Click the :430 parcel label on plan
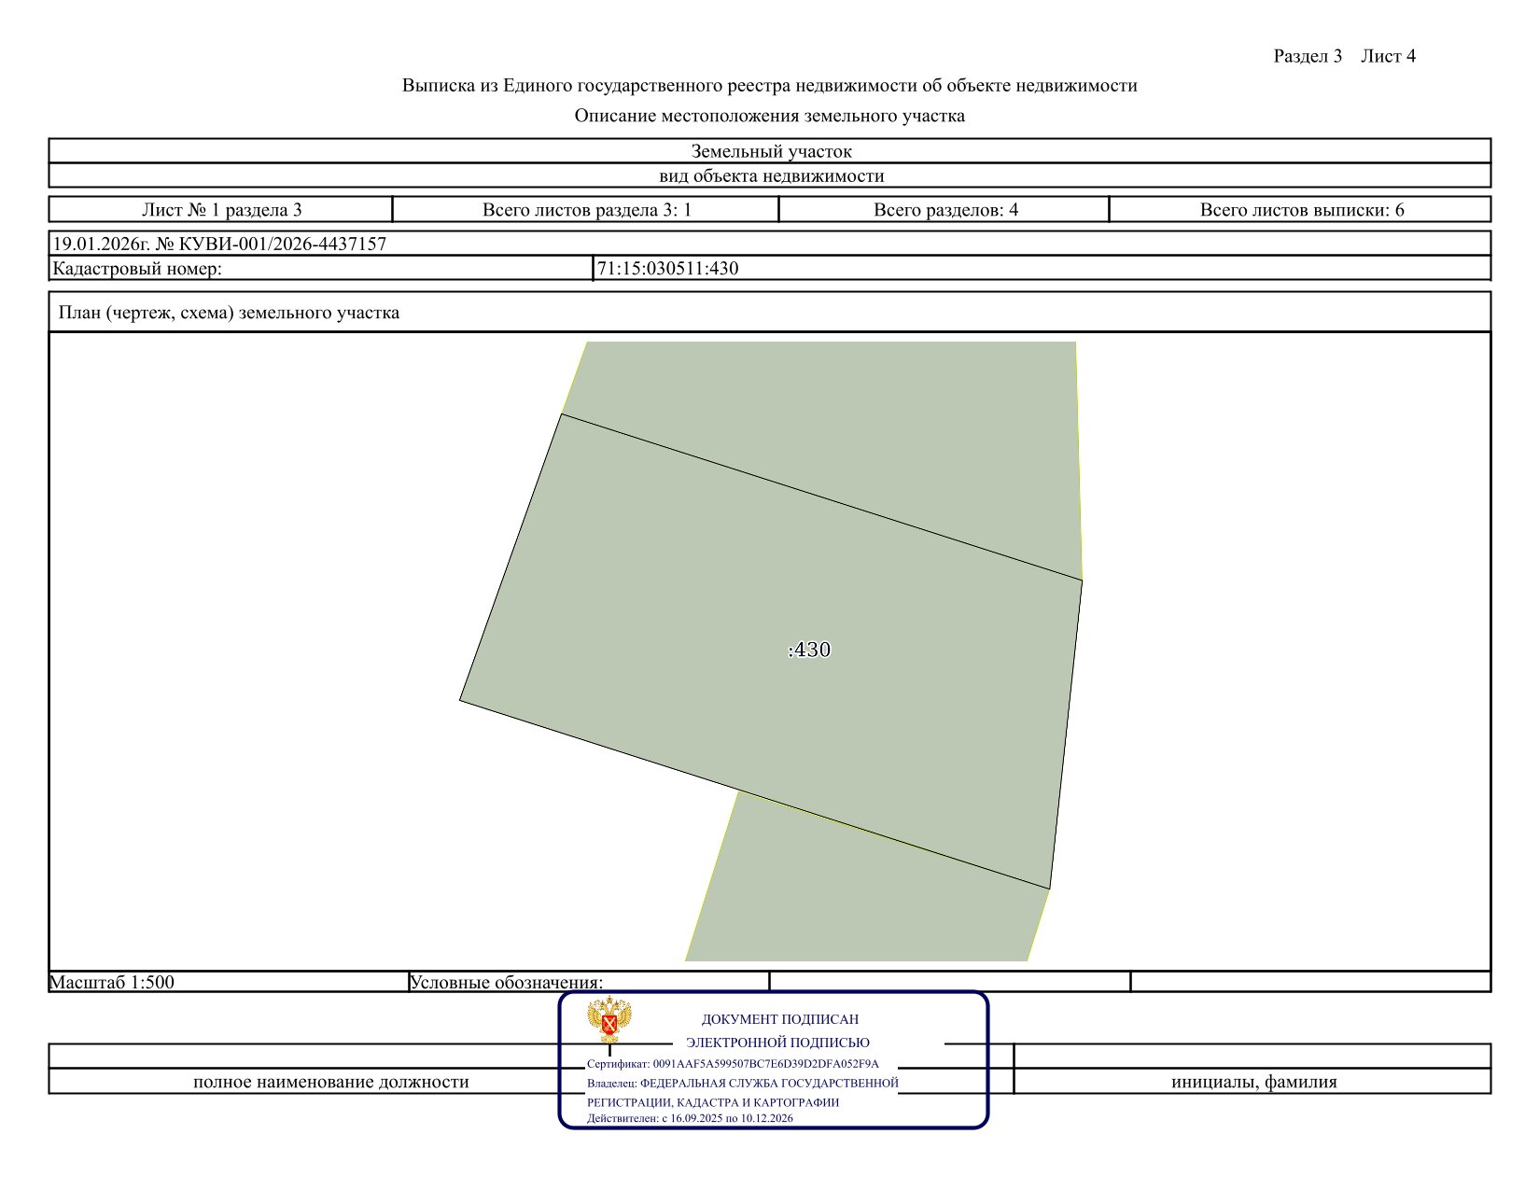 [809, 650]
